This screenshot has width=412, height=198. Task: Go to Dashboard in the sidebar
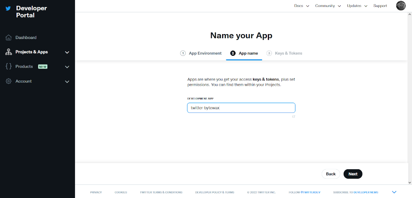coord(26,37)
